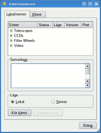Expand the Video tree node
The height and width of the screenshot is (133, 101).
[x=11, y=45]
